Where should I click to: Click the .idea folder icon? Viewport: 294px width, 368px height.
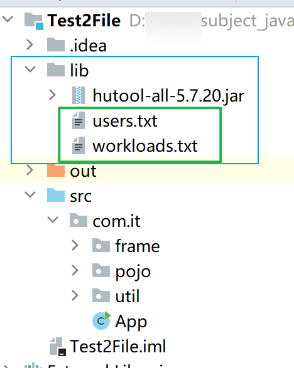click(x=56, y=45)
